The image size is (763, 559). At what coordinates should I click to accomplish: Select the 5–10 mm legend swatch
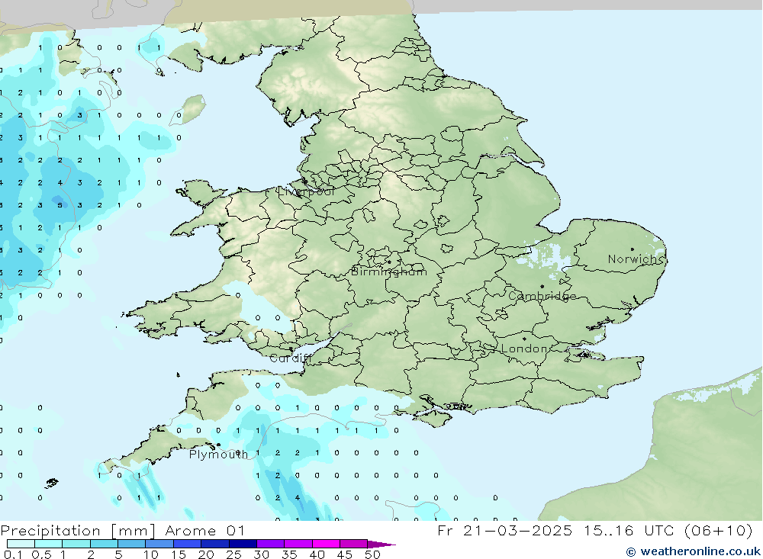pyautogui.click(x=132, y=544)
